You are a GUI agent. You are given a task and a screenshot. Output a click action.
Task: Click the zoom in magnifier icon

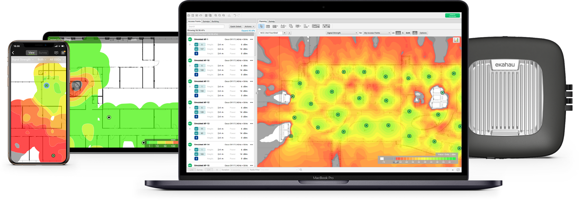click(216, 15)
